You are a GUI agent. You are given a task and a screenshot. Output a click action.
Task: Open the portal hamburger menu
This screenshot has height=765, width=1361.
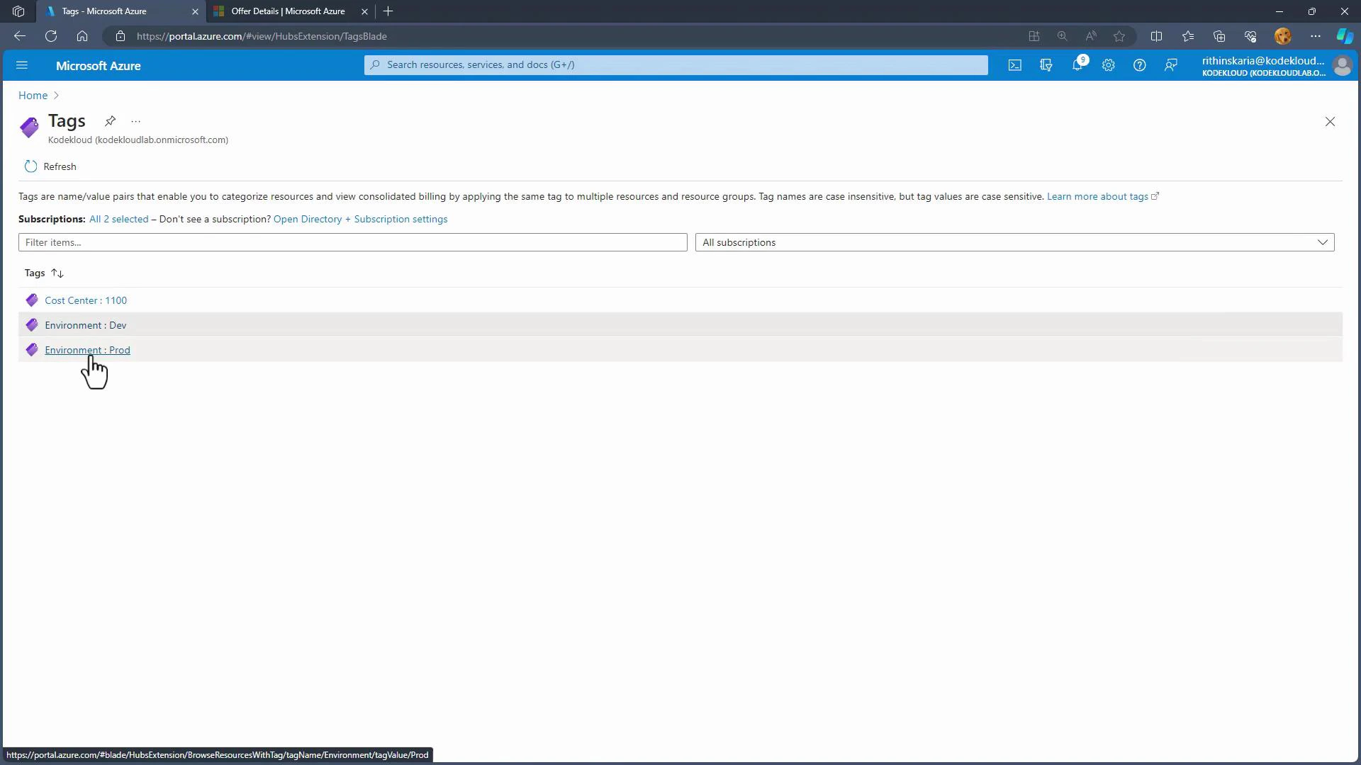pyautogui.click(x=22, y=65)
